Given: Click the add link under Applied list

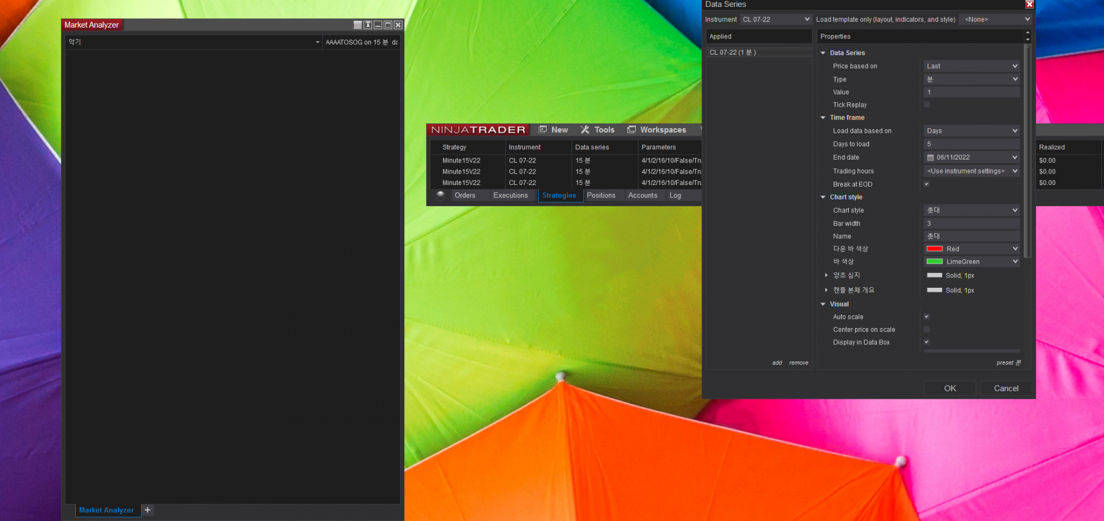Looking at the screenshot, I should tap(777, 363).
